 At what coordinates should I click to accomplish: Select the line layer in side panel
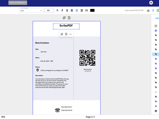coord(156,92)
